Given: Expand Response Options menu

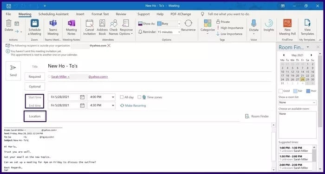Looking at the screenshot, I should coord(126,27).
